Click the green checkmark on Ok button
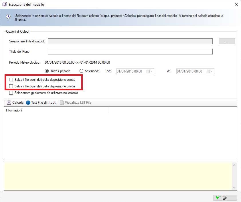Screen dimensions: 241x202 [218, 198]
